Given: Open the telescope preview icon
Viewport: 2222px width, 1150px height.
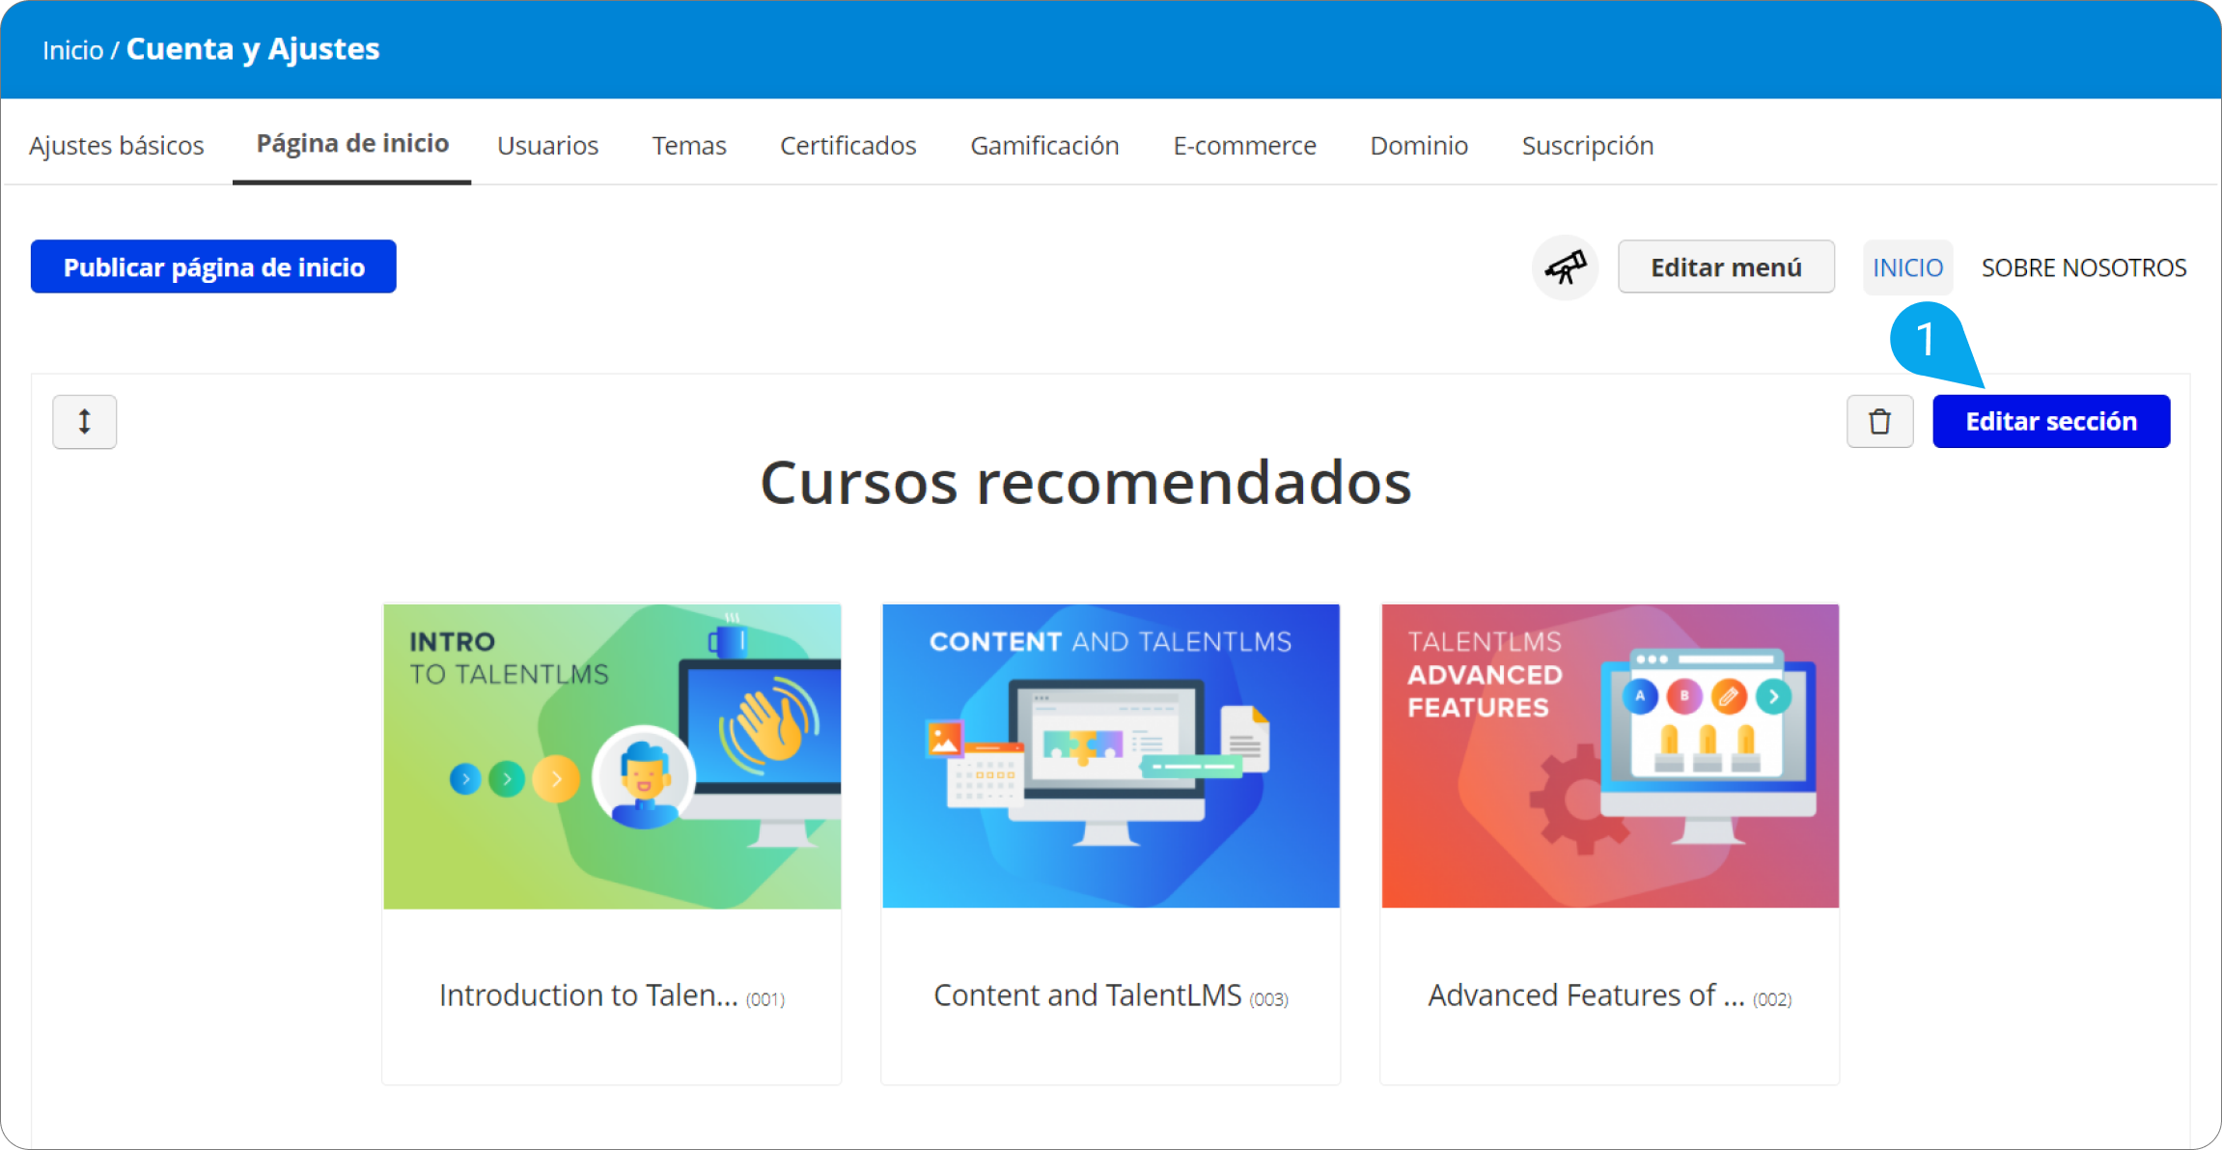Looking at the screenshot, I should pos(1565,267).
